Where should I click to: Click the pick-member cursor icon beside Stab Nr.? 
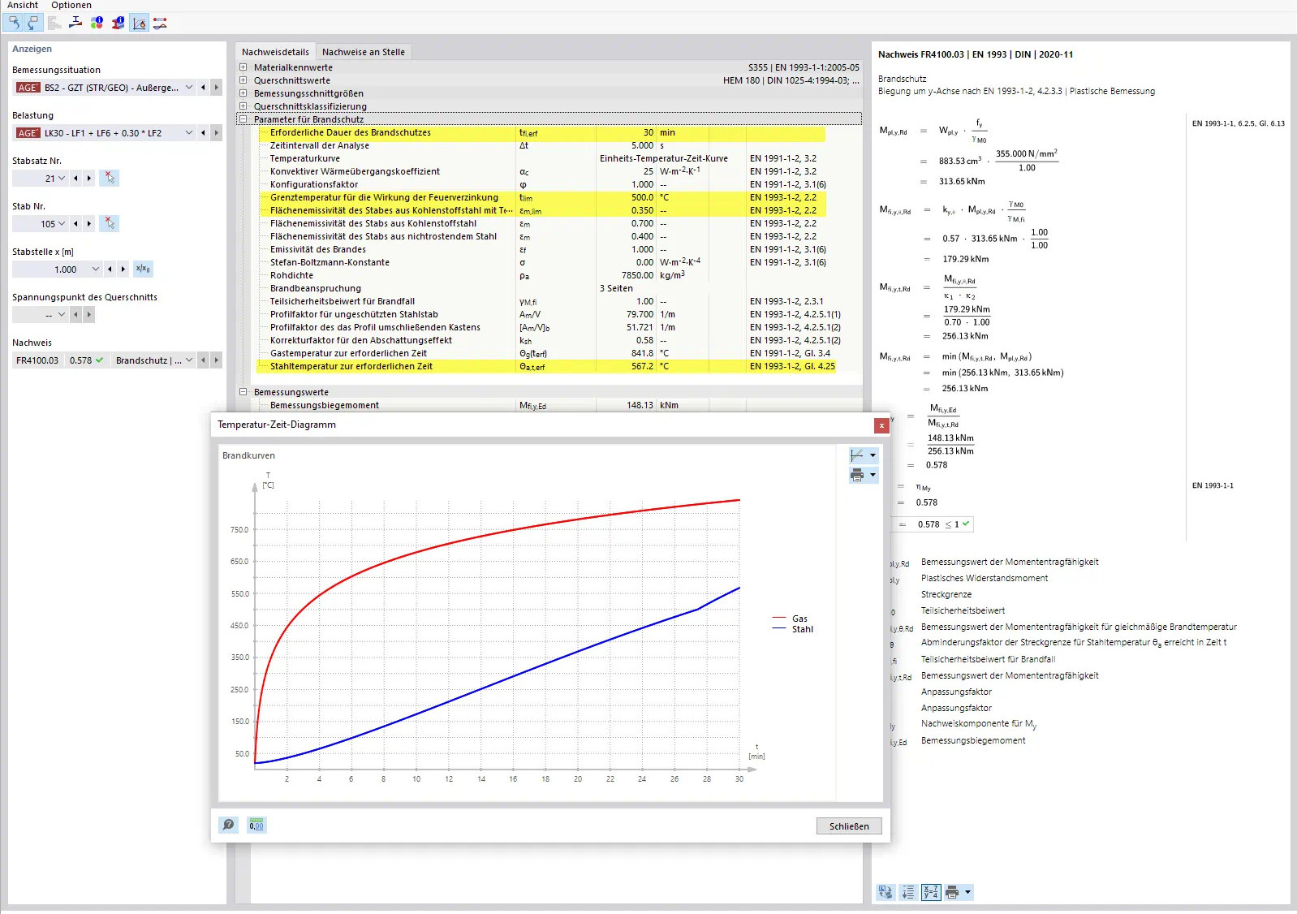[110, 223]
